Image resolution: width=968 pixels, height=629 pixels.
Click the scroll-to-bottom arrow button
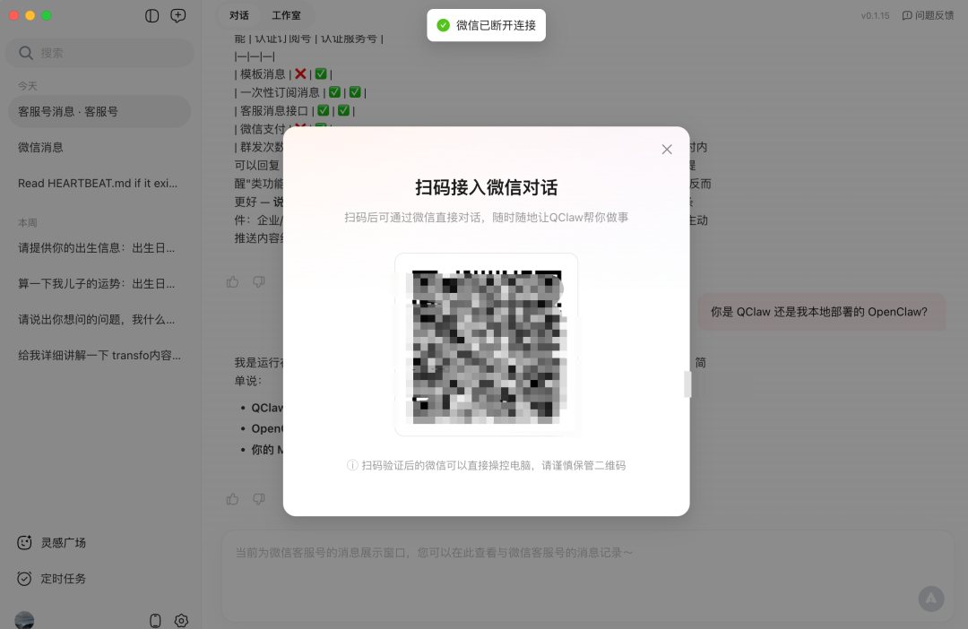click(931, 599)
